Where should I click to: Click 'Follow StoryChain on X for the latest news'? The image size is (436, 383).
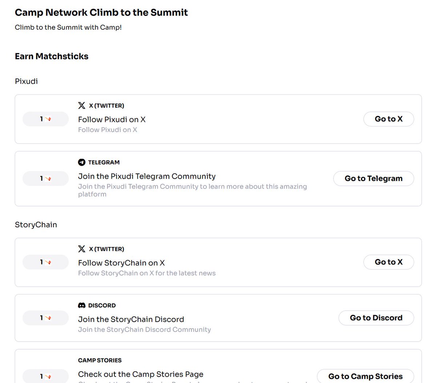coord(147,273)
